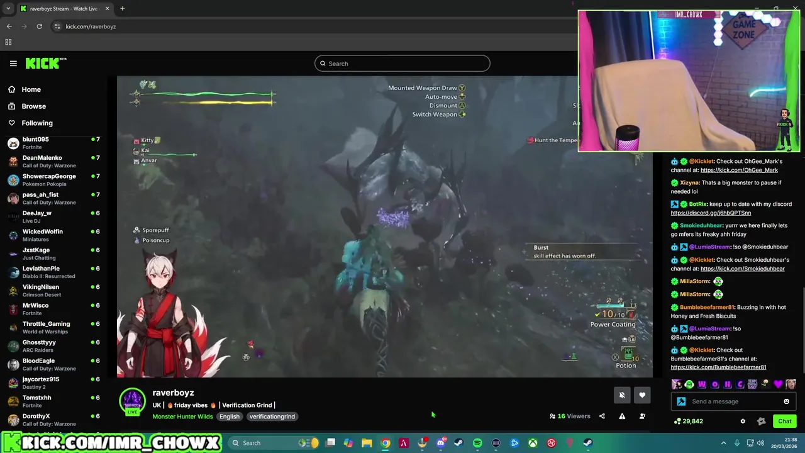
Task: Go to Home in the sidebar
Action: 31,89
